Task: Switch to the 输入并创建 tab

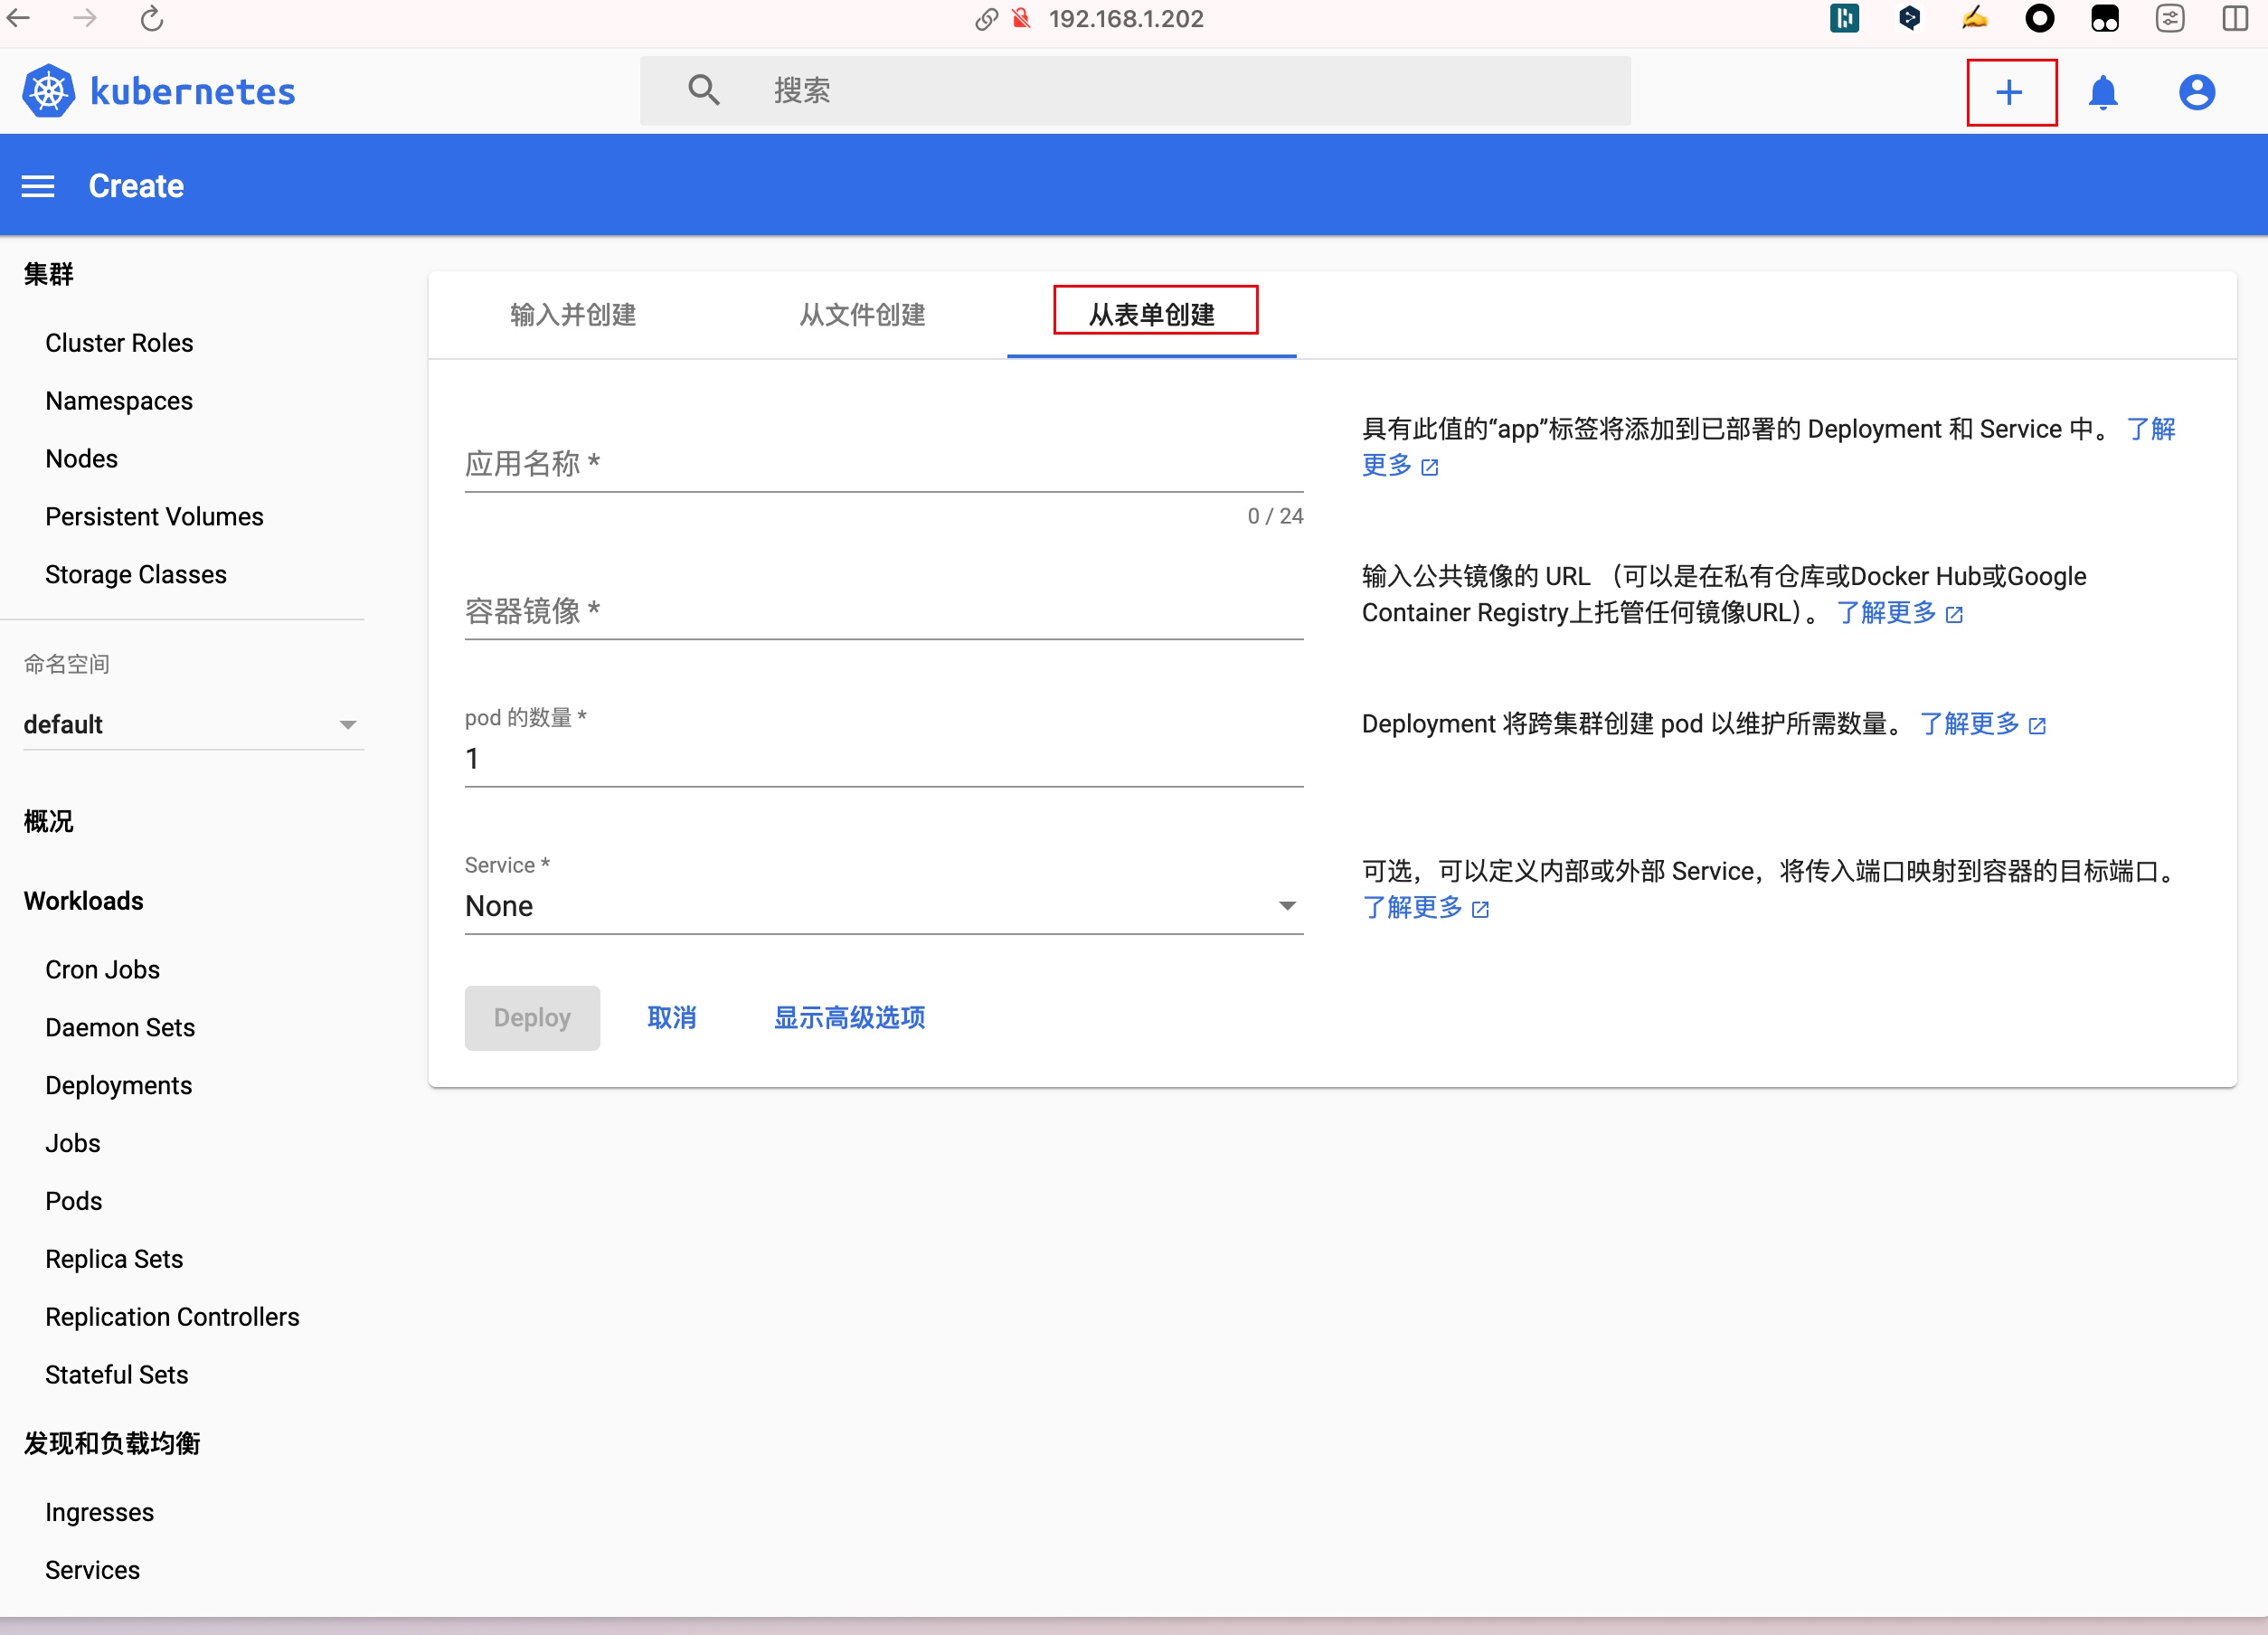Action: pyautogui.click(x=573, y=315)
